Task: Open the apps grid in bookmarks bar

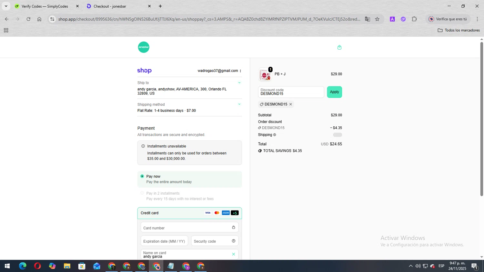Action: pos(6,30)
